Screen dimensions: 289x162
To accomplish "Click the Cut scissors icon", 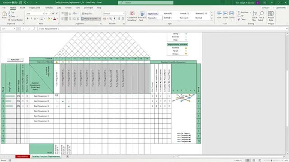I will pyautogui.click(x=9, y=12).
